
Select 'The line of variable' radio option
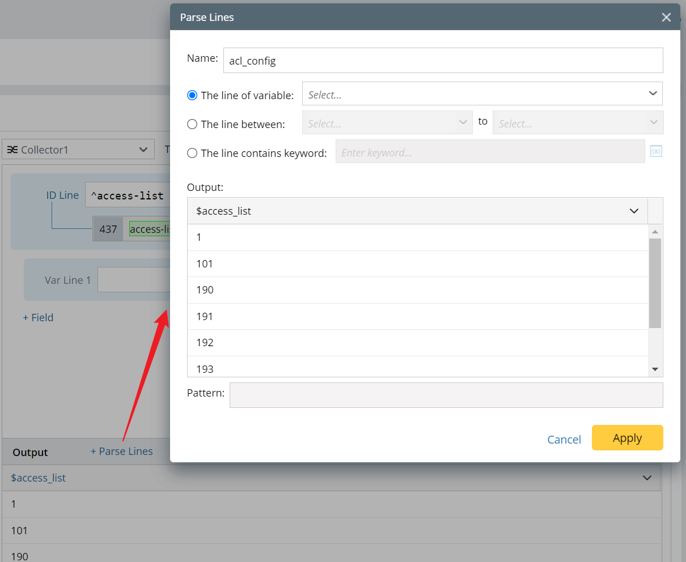pyautogui.click(x=192, y=95)
